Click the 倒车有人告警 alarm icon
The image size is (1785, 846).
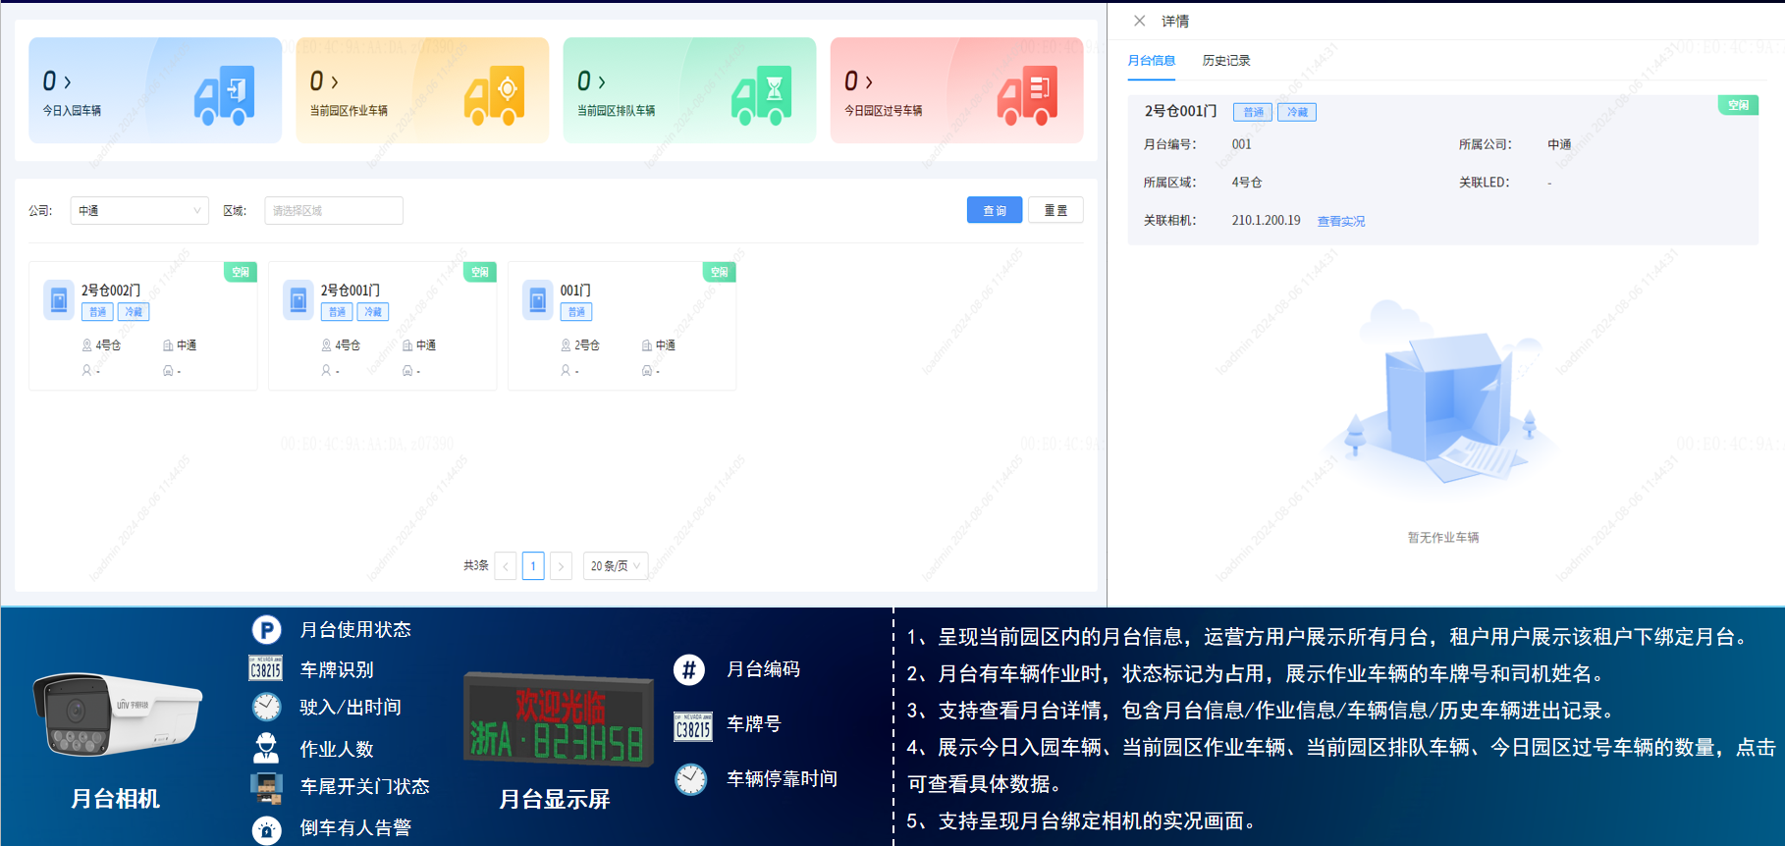(266, 829)
